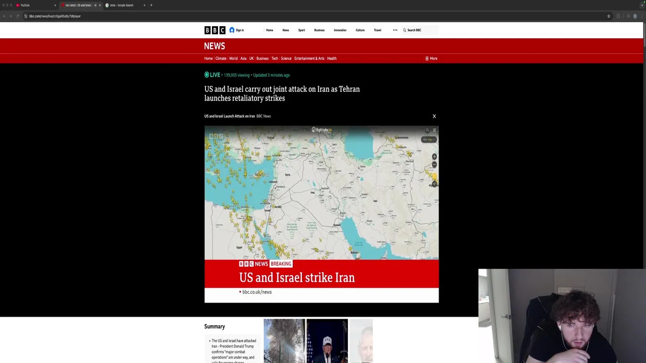Click the NEWS heading banner
Viewport: 646px width, 363px height.
coord(214,46)
